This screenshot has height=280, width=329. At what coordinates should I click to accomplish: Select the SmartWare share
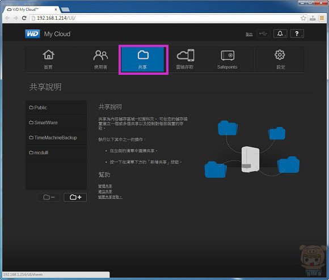(x=56, y=122)
